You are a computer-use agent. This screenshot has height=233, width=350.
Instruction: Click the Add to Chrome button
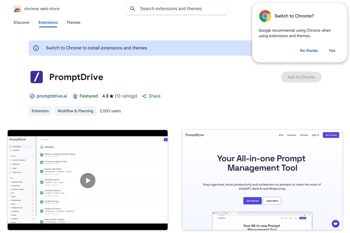click(x=301, y=77)
